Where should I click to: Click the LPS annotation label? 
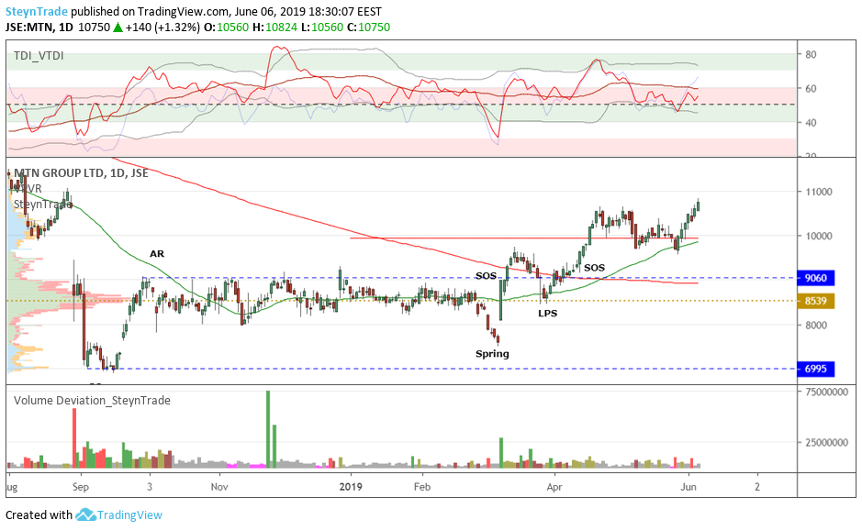tap(547, 313)
